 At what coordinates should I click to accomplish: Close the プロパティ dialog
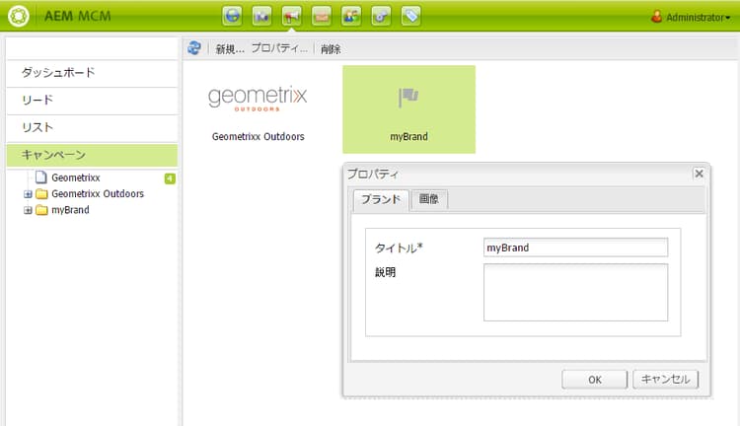[x=699, y=174]
